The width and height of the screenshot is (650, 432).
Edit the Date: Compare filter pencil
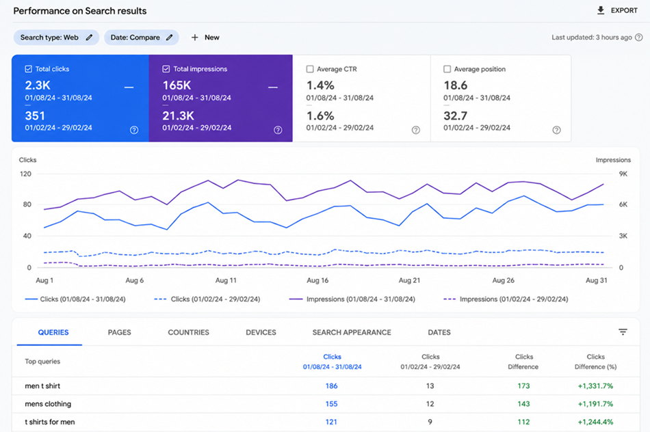click(170, 38)
